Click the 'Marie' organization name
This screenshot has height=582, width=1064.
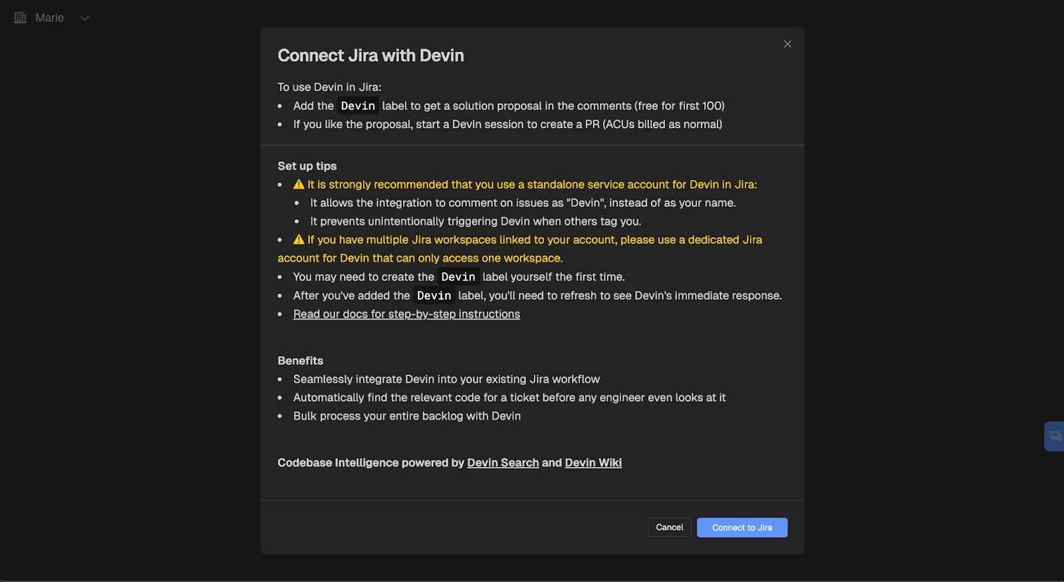point(50,18)
